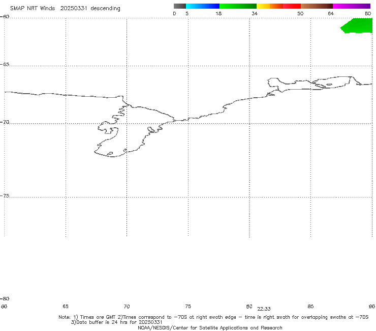The width and height of the screenshot is (376, 331).
Task: Click the "90" longitude axis label
Action: coord(372,306)
